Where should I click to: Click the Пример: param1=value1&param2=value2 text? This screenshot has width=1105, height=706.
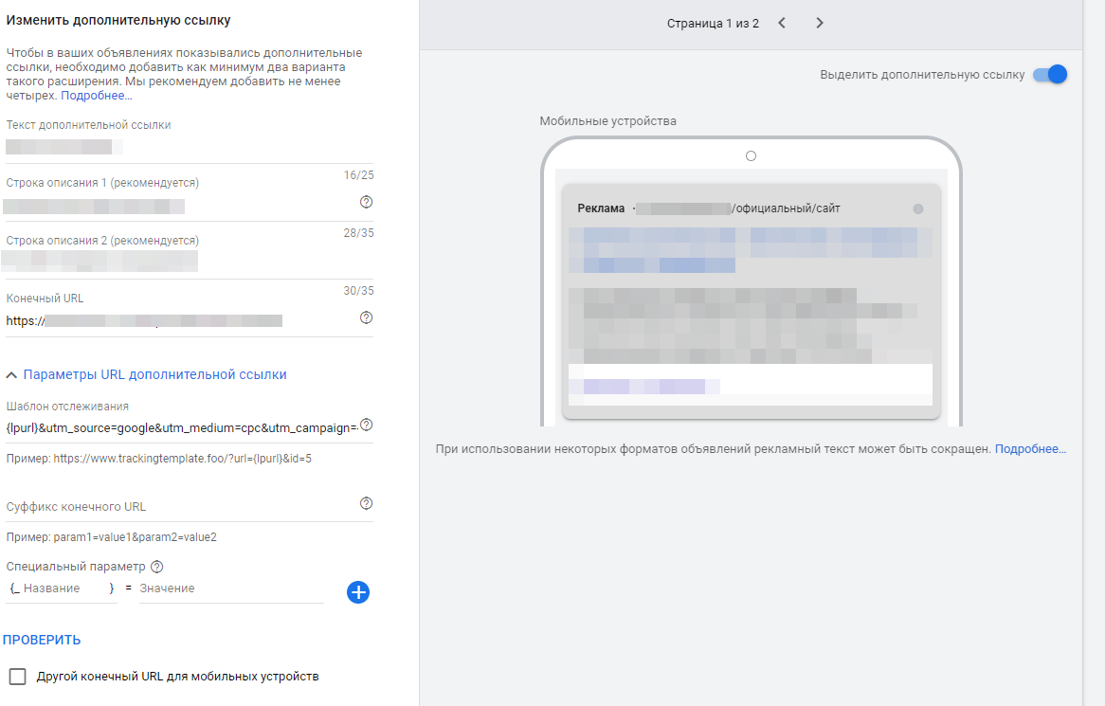111,537
